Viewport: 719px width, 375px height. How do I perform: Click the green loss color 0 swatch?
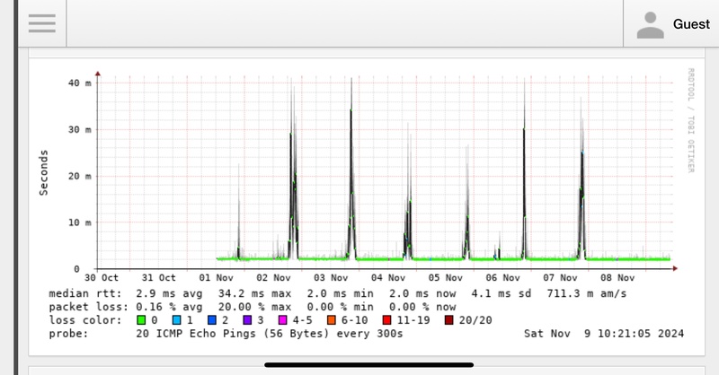coord(141,320)
